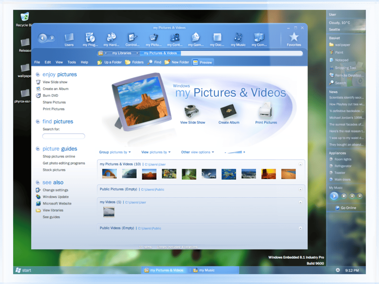This screenshot has width=379, height=284.
Task: Open the Edit menu
Action: click(48, 62)
